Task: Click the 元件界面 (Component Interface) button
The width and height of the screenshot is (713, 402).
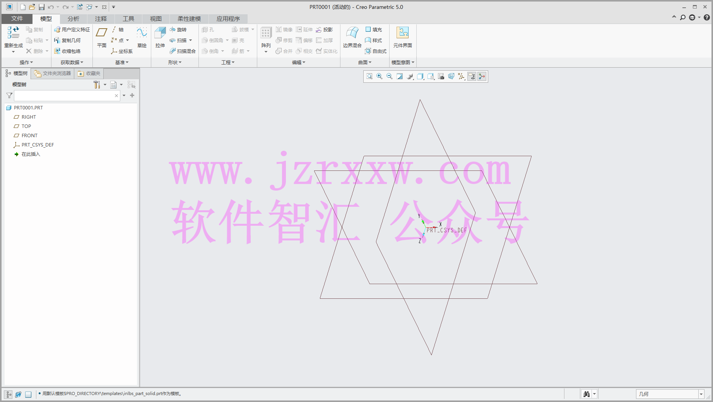Action: point(403,37)
